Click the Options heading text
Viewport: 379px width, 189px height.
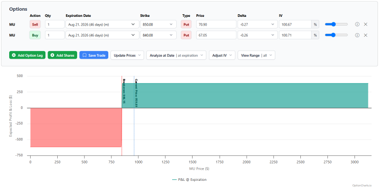tap(18, 9)
